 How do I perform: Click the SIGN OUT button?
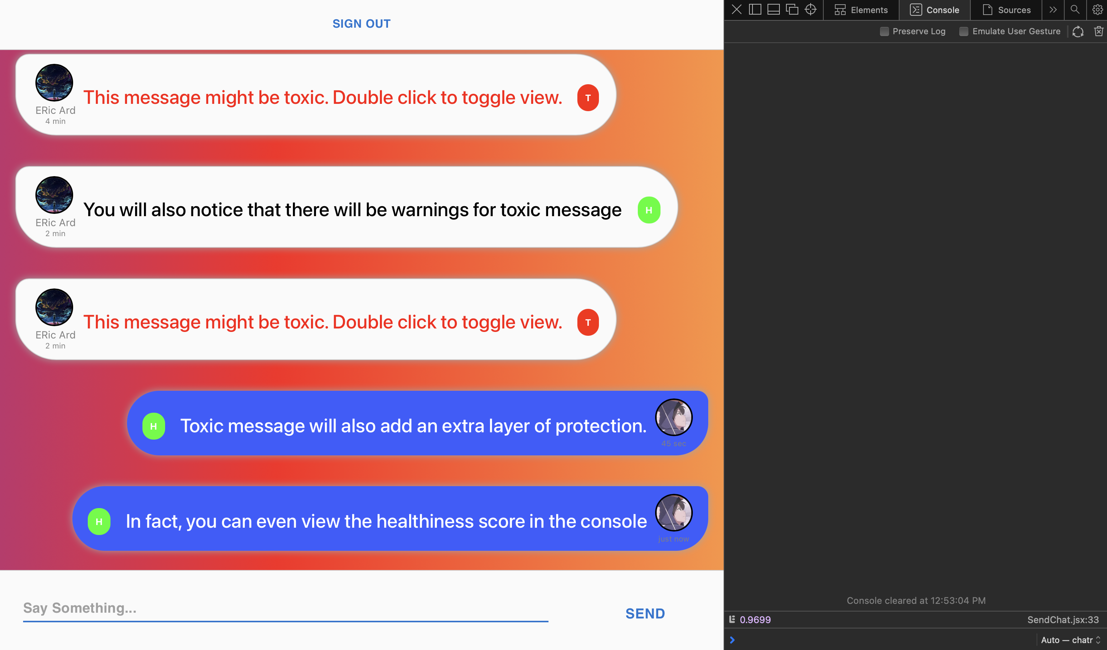pyautogui.click(x=361, y=24)
